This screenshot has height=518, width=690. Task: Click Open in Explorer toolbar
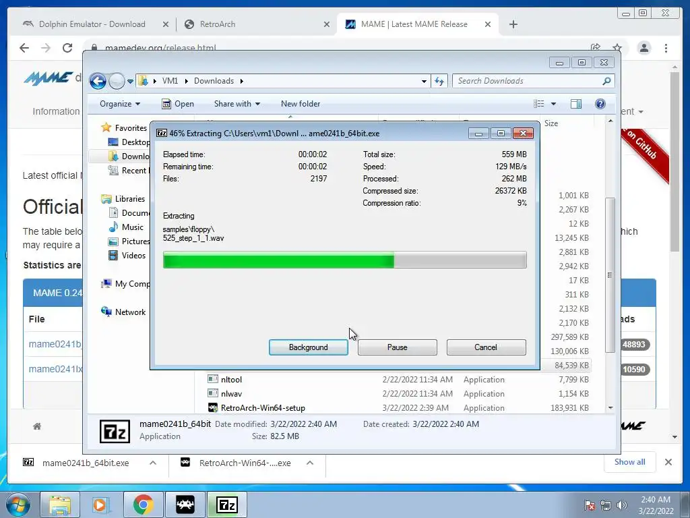tap(178, 104)
